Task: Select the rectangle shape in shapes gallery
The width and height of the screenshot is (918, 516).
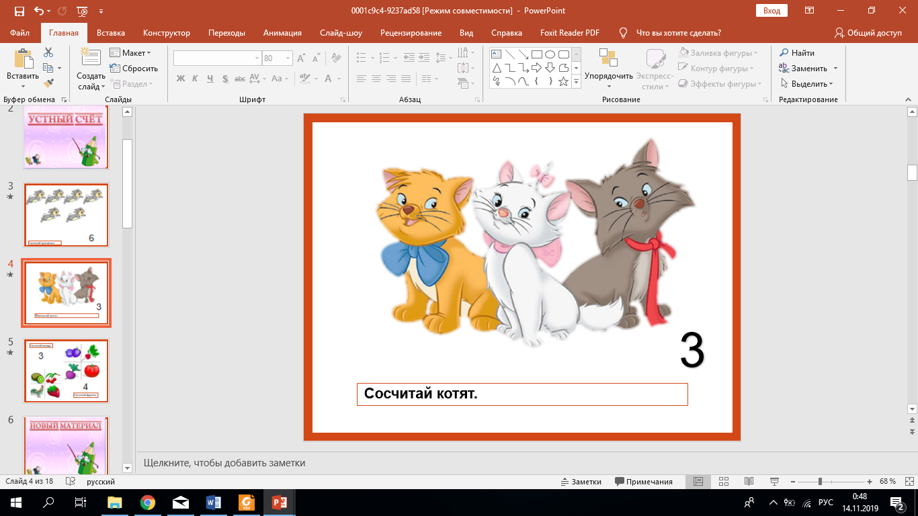Action: [537, 54]
